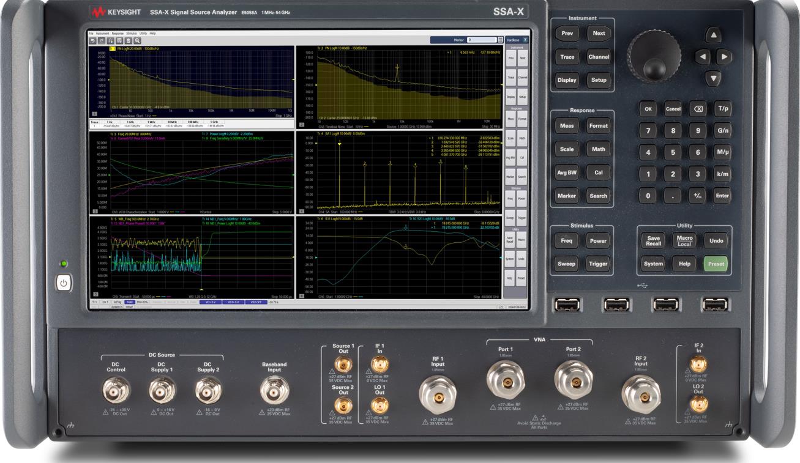Toggle the VC=3 V control voltage indicator
The height and width of the screenshot is (463, 800).
tap(210, 302)
